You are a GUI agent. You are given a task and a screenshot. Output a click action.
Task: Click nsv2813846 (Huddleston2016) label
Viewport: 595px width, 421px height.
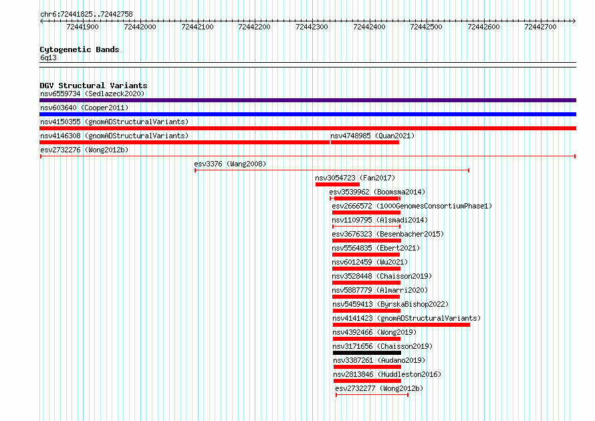[387, 374]
